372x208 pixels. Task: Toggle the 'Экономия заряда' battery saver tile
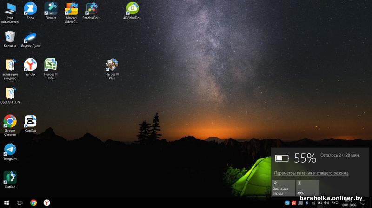click(x=283, y=188)
